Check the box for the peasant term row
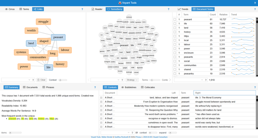 click(x=175, y=20)
